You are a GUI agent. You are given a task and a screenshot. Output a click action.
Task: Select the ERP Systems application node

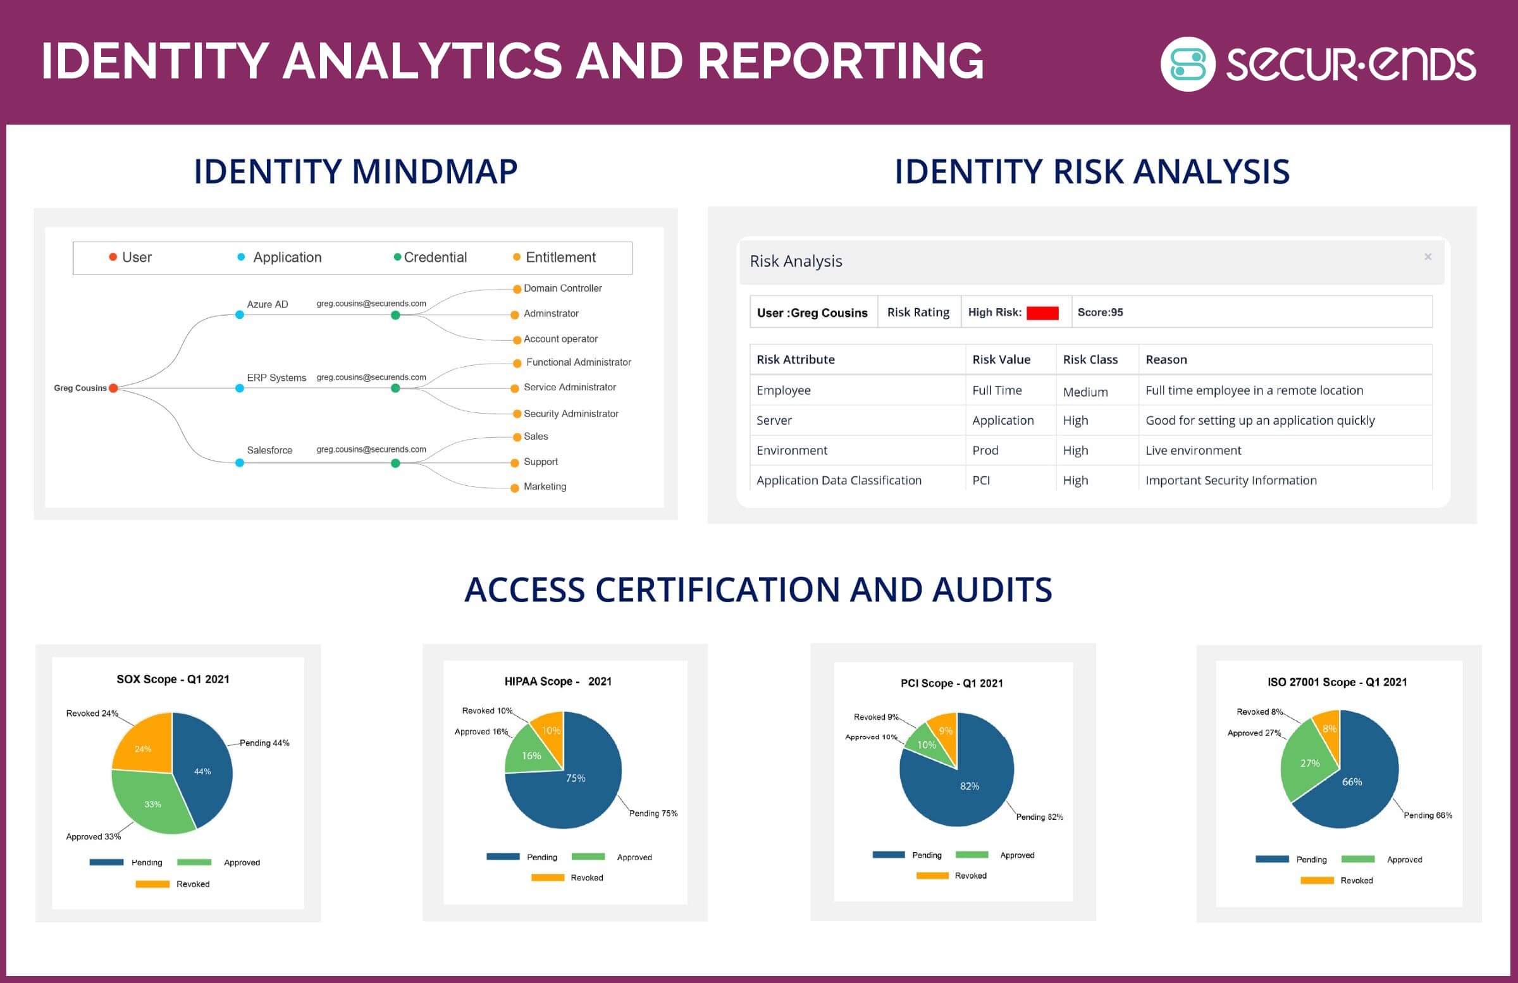(239, 388)
